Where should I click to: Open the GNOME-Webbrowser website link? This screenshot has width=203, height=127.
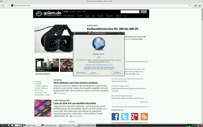point(99,64)
